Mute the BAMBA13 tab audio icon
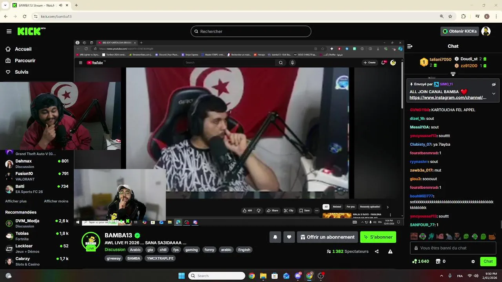 point(60,5)
